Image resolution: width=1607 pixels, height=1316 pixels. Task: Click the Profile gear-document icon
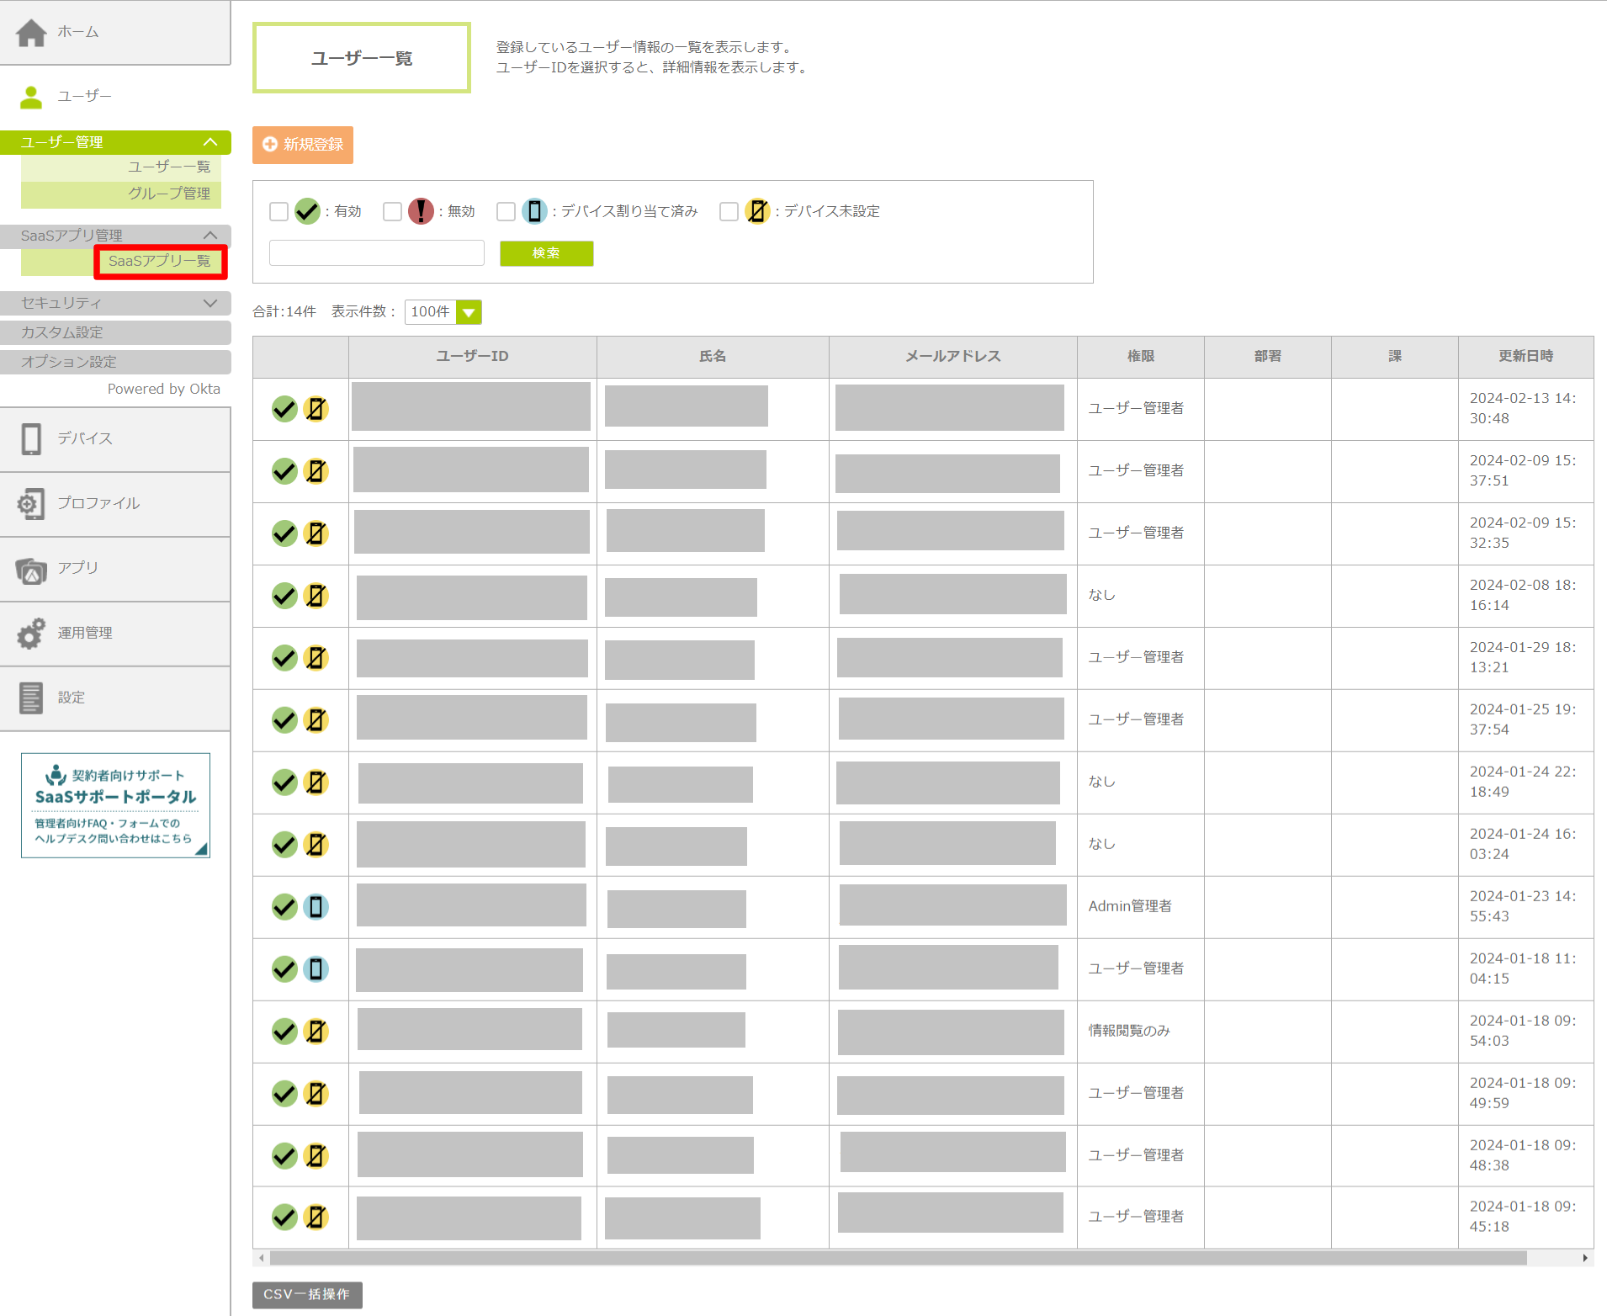click(x=31, y=504)
